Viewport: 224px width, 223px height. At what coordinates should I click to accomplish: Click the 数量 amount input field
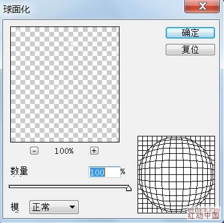pyautogui.click(x=104, y=172)
